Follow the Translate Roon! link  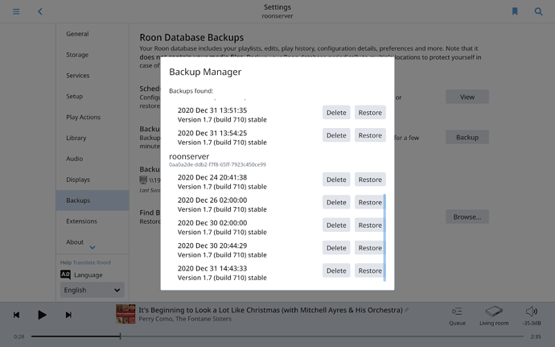[92, 262]
